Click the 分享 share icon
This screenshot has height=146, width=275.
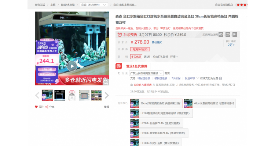[47, 107]
